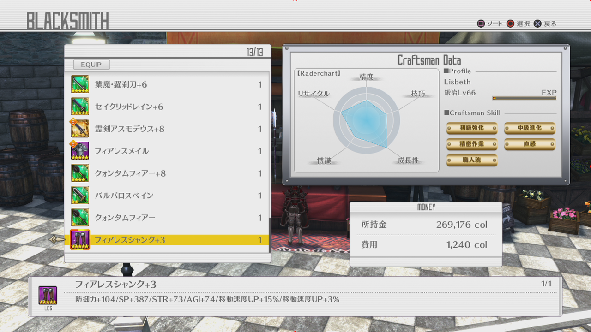Select the 初級強化 craftsman skill
591x332 pixels.
(x=472, y=128)
